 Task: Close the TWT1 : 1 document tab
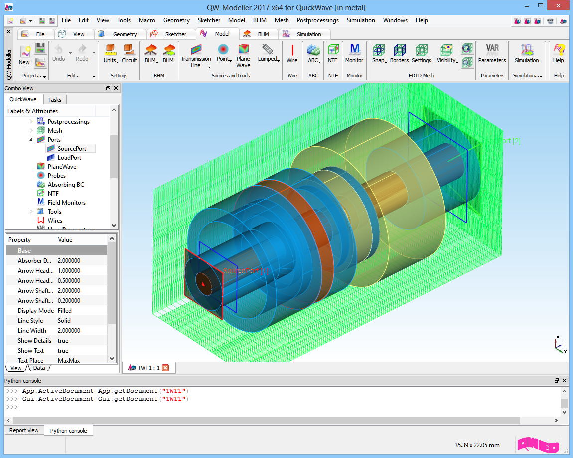165,368
